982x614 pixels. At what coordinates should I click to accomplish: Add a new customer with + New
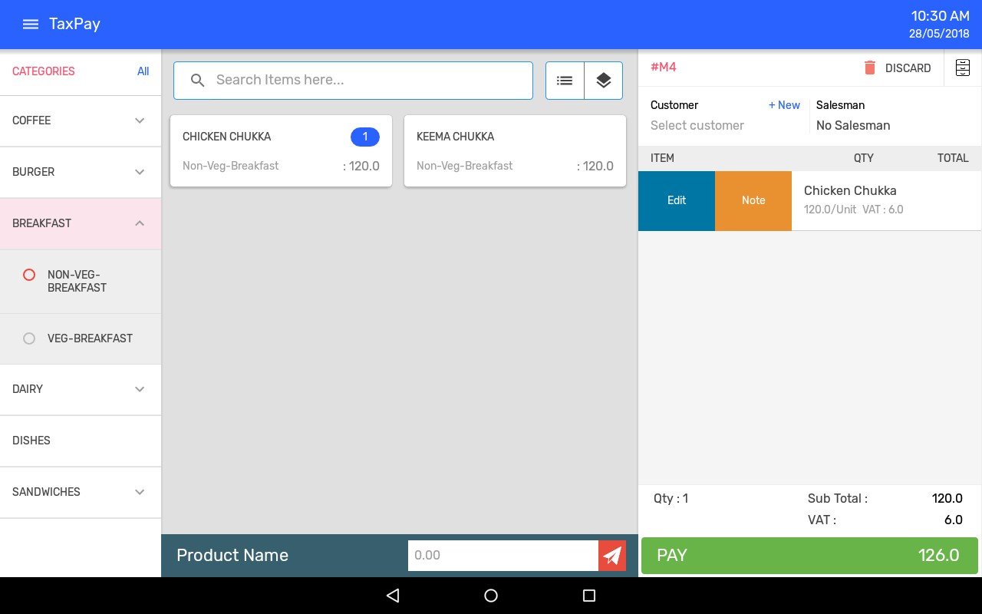[x=784, y=105]
